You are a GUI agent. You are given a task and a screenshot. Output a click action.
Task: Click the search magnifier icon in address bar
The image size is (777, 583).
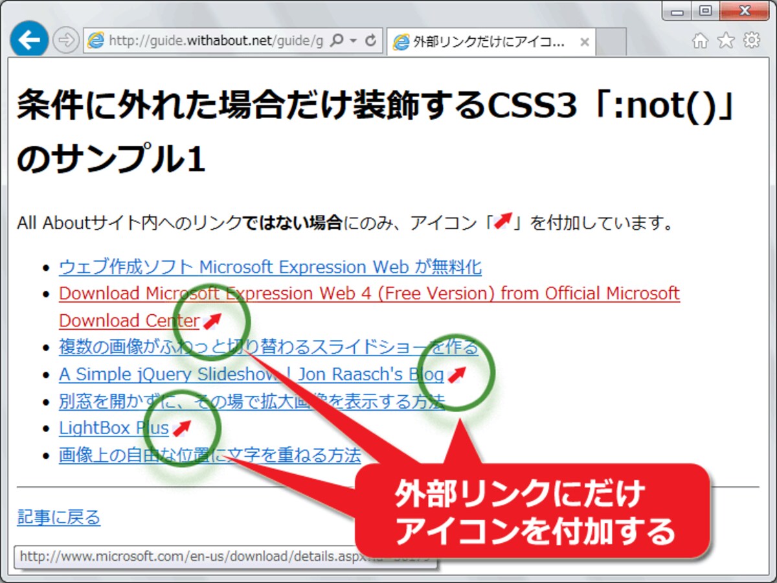336,41
